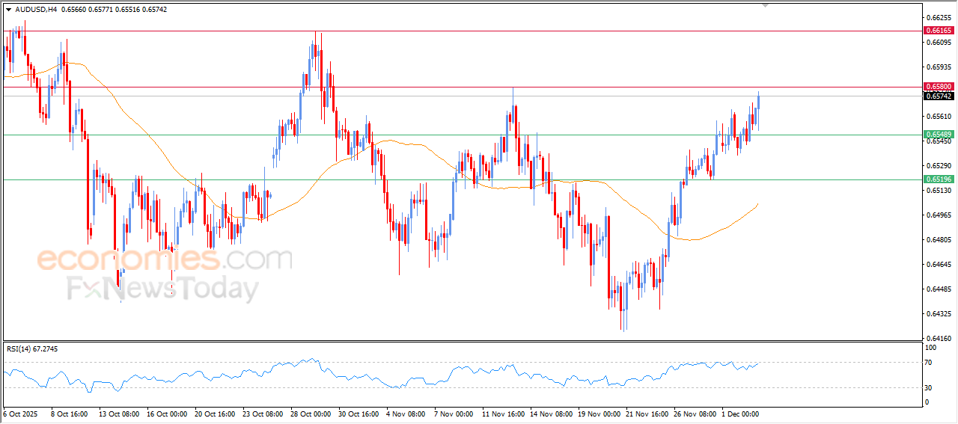Click the 0.66255 price scale value
This screenshot has width=958, height=424.
[x=938, y=17]
